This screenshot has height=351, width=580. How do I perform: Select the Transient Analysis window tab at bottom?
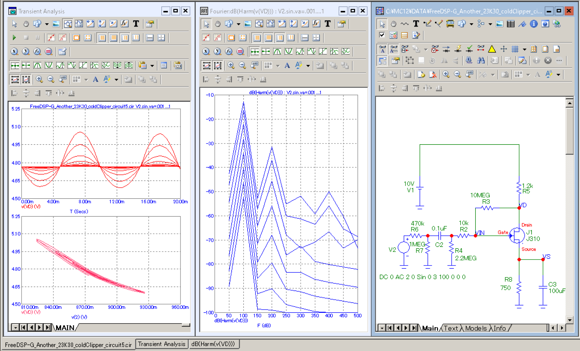(x=161, y=344)
